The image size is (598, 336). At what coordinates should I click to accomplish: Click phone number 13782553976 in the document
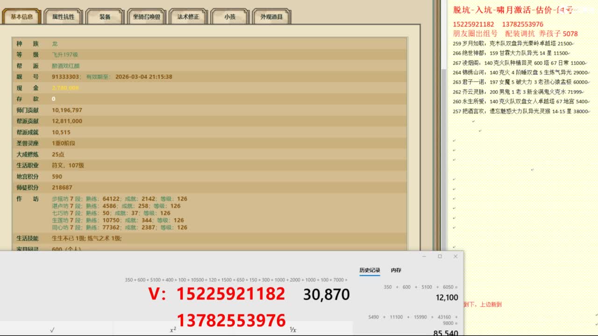tap(523, 24)
